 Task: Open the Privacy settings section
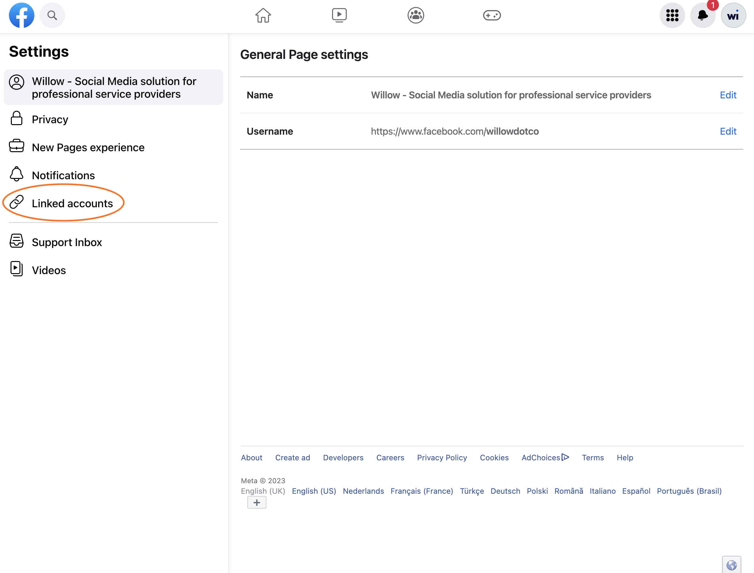pyautogui.click(x=113, y=119)
